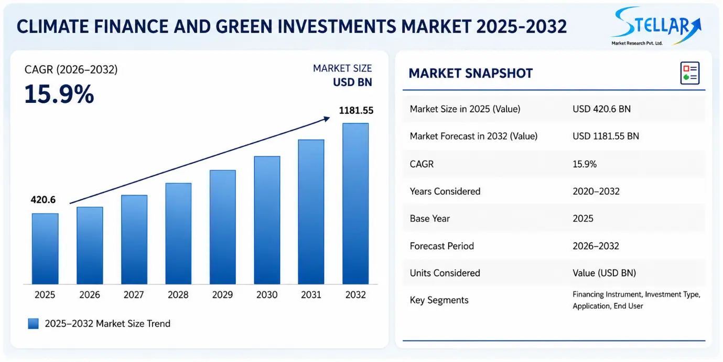Click the 2025–2032 Market Size Trend legend text

click(x=107, y=324)
